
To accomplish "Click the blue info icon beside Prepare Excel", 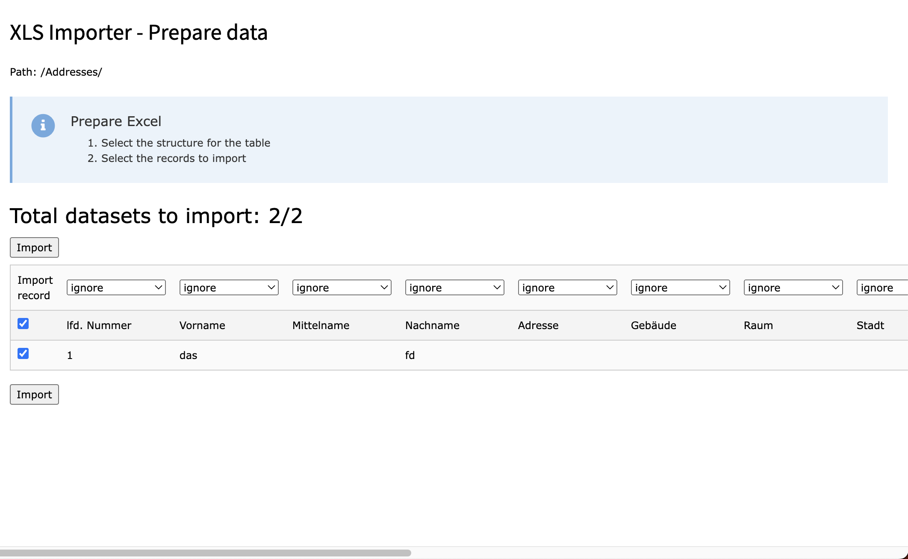I will [43, 126].
